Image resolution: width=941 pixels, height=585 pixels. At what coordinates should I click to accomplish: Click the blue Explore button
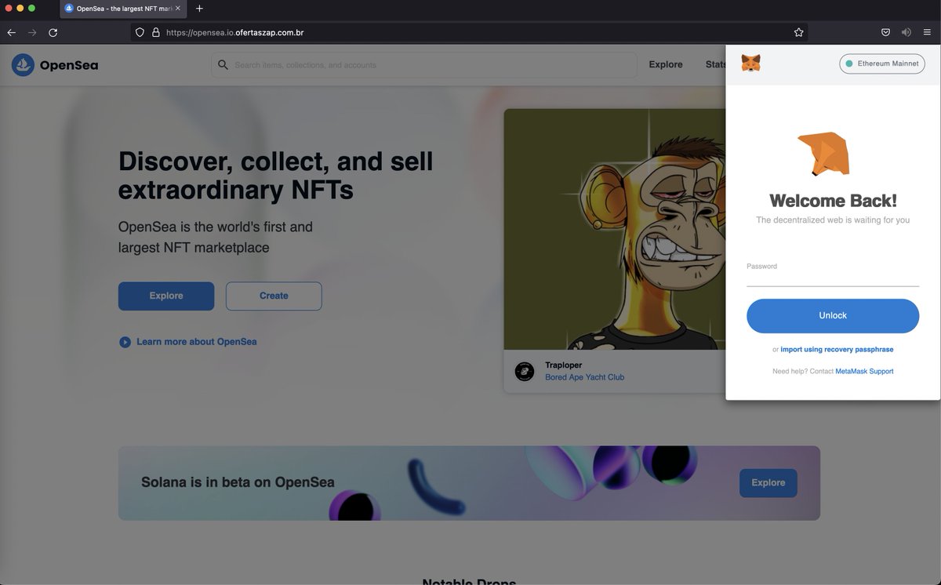pyautogui.click(x=166, y=296)
